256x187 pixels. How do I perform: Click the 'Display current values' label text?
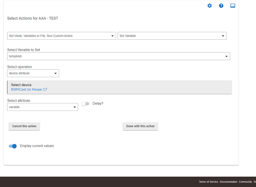tap(37, 146)
